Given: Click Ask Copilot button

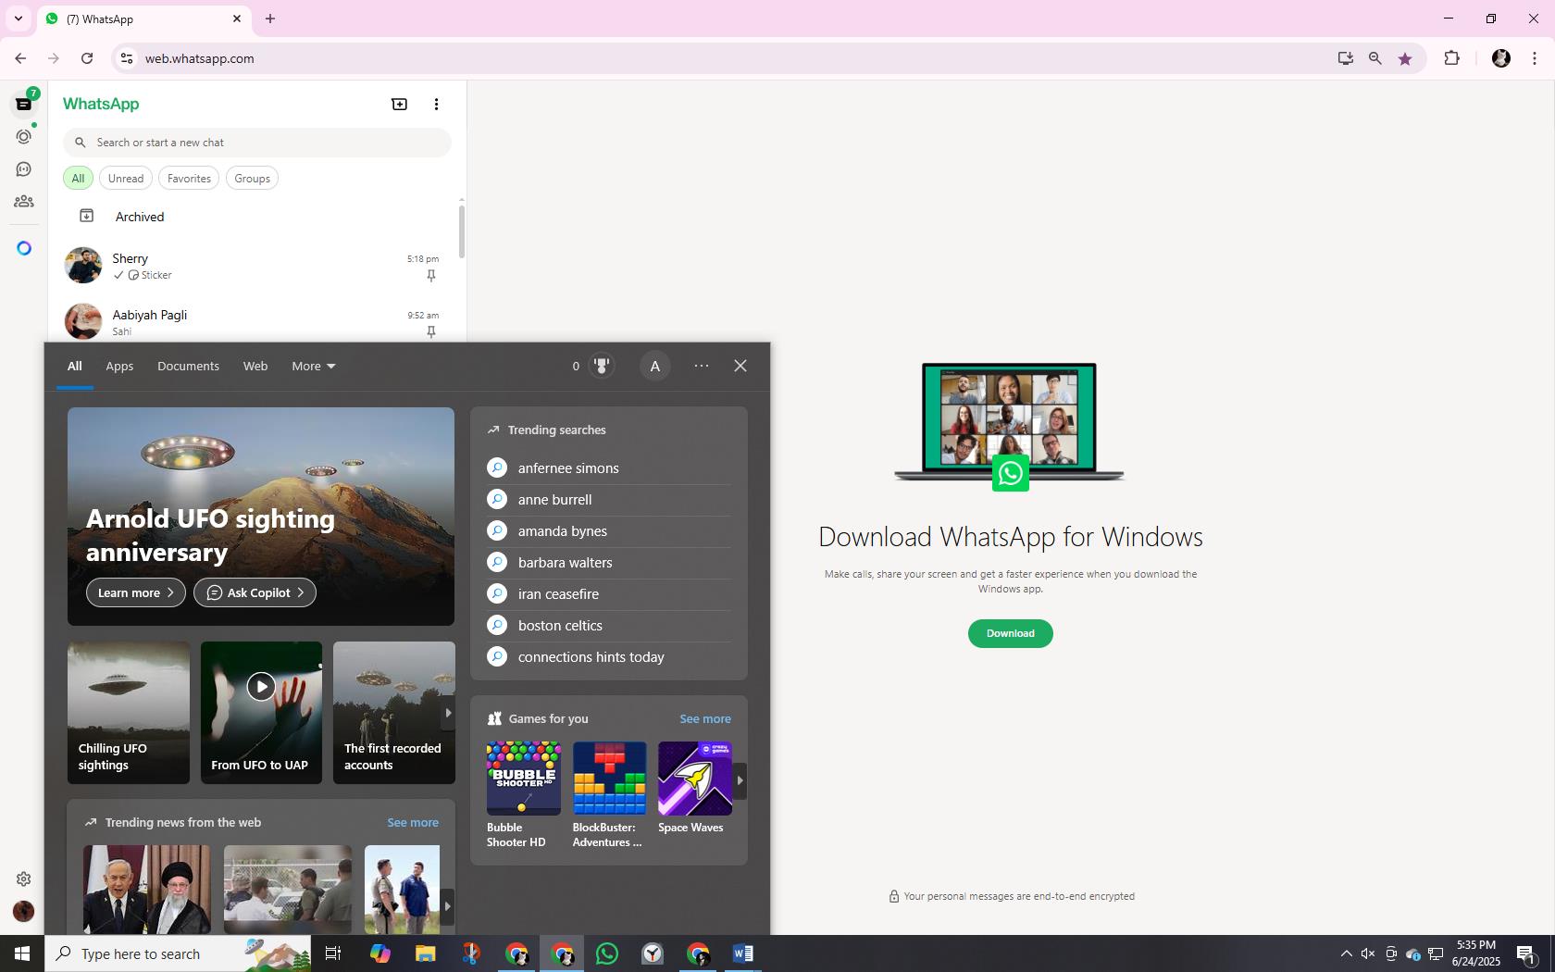Looking at the screenshot, I should [x=255, y=592].
